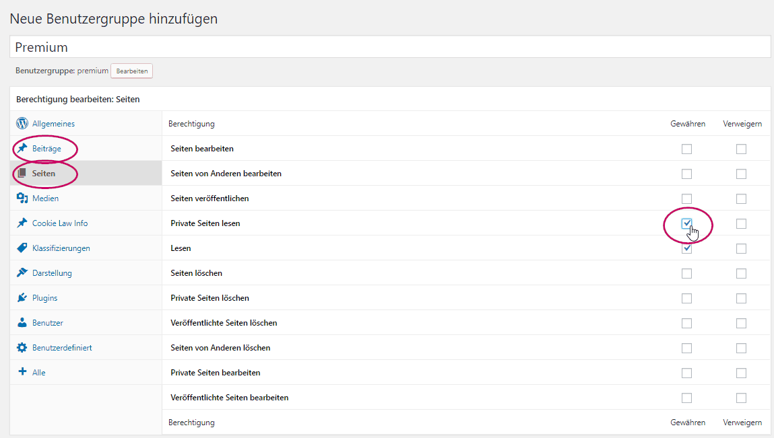Click the Benutzerdefiniert gear icon
This screenshot has width=774, height=438.
[21, 347]
